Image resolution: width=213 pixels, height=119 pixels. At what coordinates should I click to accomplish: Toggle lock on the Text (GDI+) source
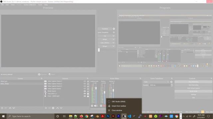[88, 94]
